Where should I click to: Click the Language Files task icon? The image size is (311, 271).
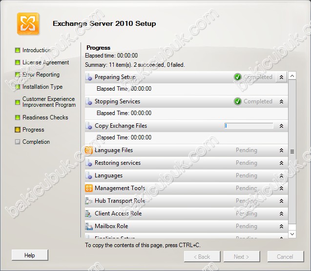(x=89, y=150)
